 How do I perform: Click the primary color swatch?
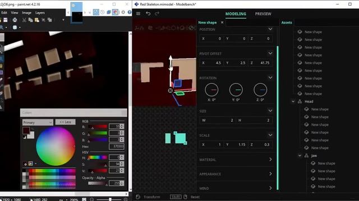(26, 131)
